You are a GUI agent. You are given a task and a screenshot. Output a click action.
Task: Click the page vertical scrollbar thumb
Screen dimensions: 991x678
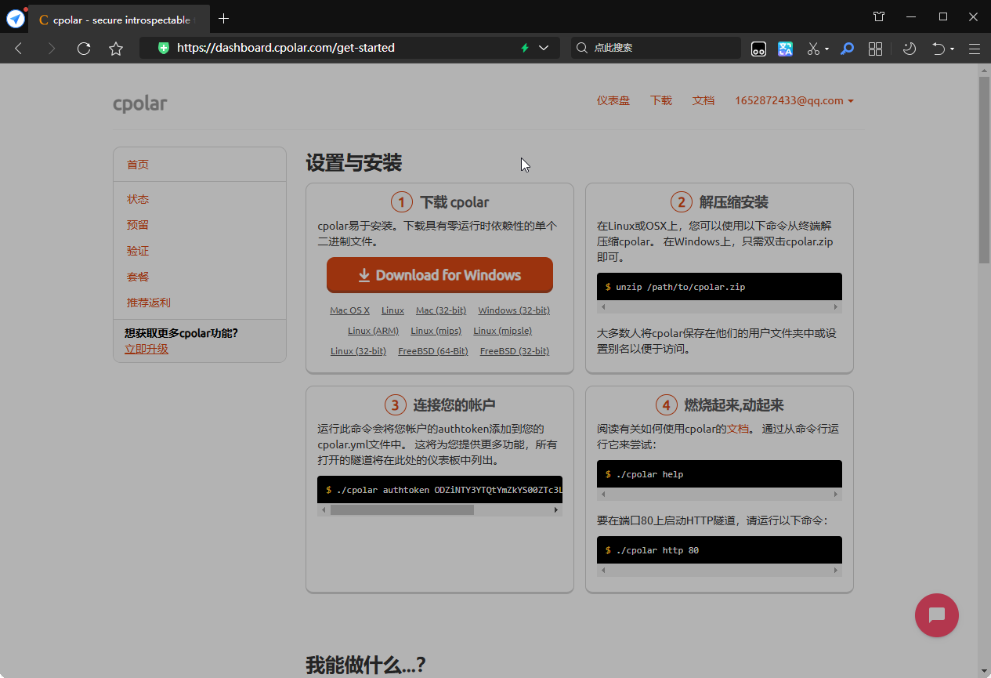coord(984,169)
